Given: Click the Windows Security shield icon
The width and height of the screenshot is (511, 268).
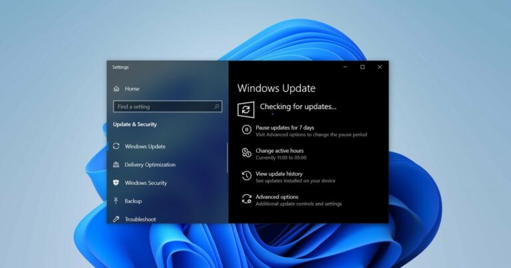Looking at the screenshot, I should click(116, 183).
